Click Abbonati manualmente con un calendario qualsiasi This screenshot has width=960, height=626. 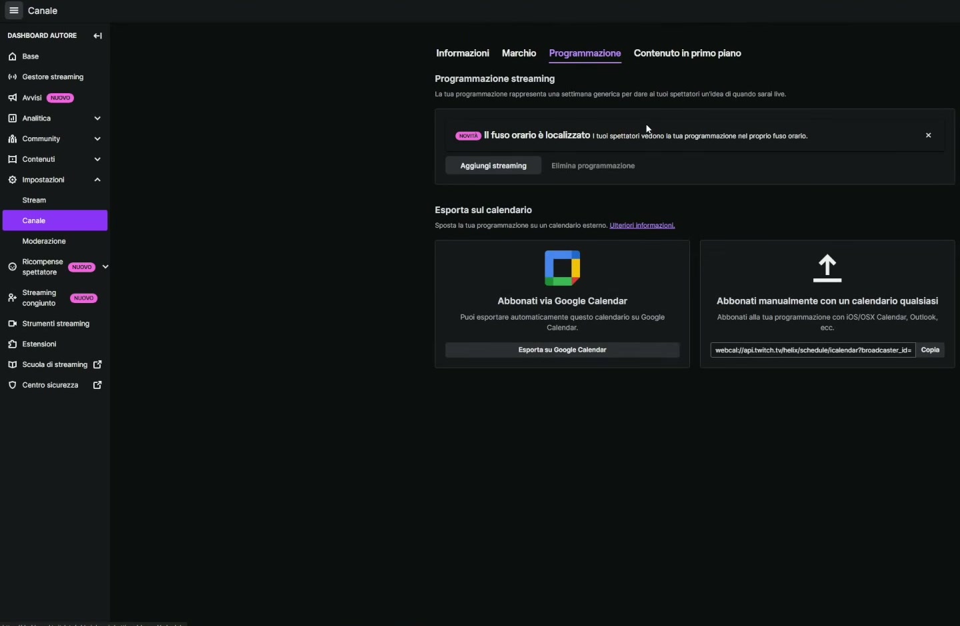tap(827, 301)
